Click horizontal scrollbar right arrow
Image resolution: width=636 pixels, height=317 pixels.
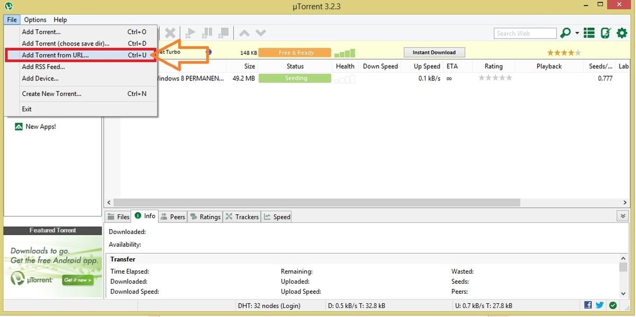point(626,203)
